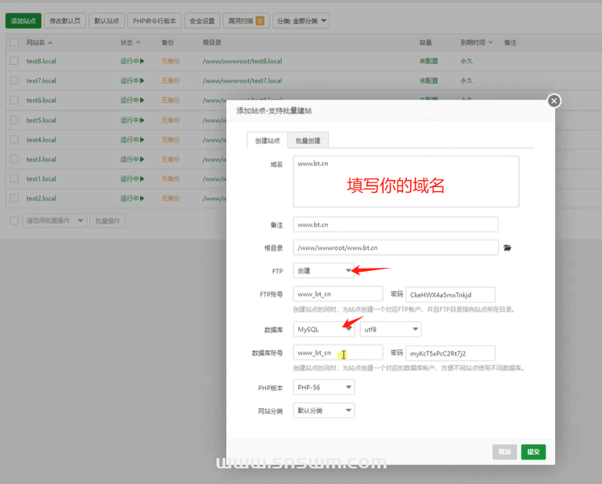Click the database password field
This screenshot has height=484, width=602.
coord(450,353)
